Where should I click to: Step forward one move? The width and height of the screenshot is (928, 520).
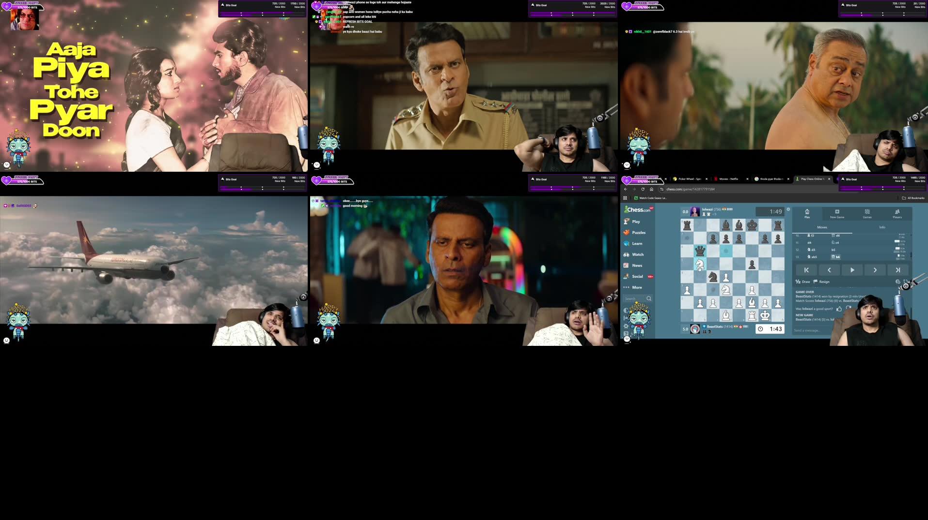coord(875,270)
